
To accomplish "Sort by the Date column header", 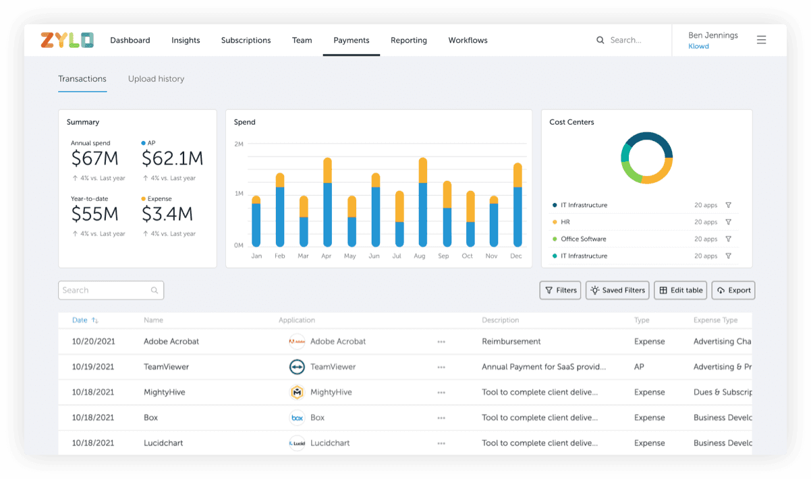I will pyautogui.click(x=80, y=320).
